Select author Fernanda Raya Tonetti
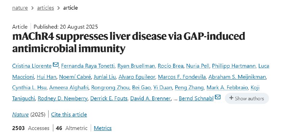Image resolution: width=288 pixels, height=139 pixels. point(88,66)
